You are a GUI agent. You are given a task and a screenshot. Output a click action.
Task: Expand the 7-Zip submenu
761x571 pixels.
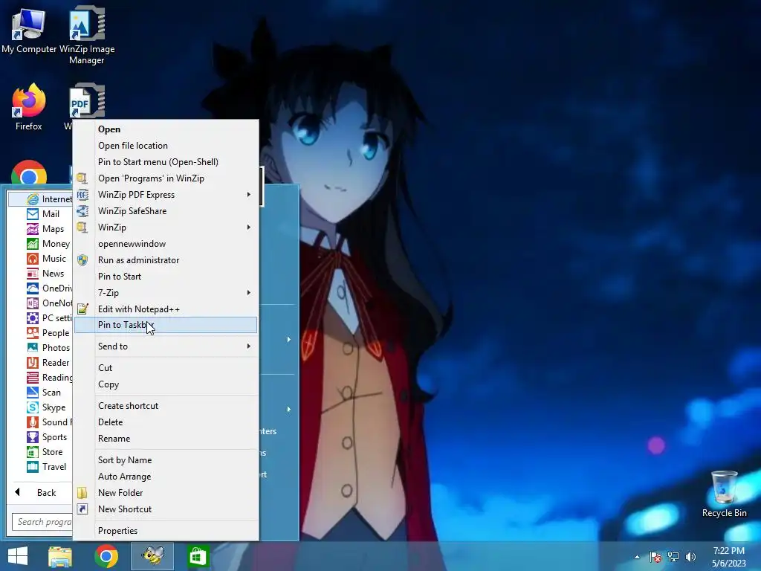click(x=166, y=293)
